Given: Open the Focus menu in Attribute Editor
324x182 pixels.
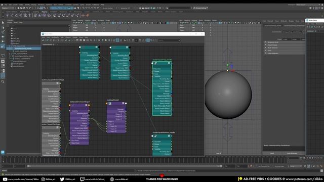Looking at the screenshot, I should click(x=277, y=21).
